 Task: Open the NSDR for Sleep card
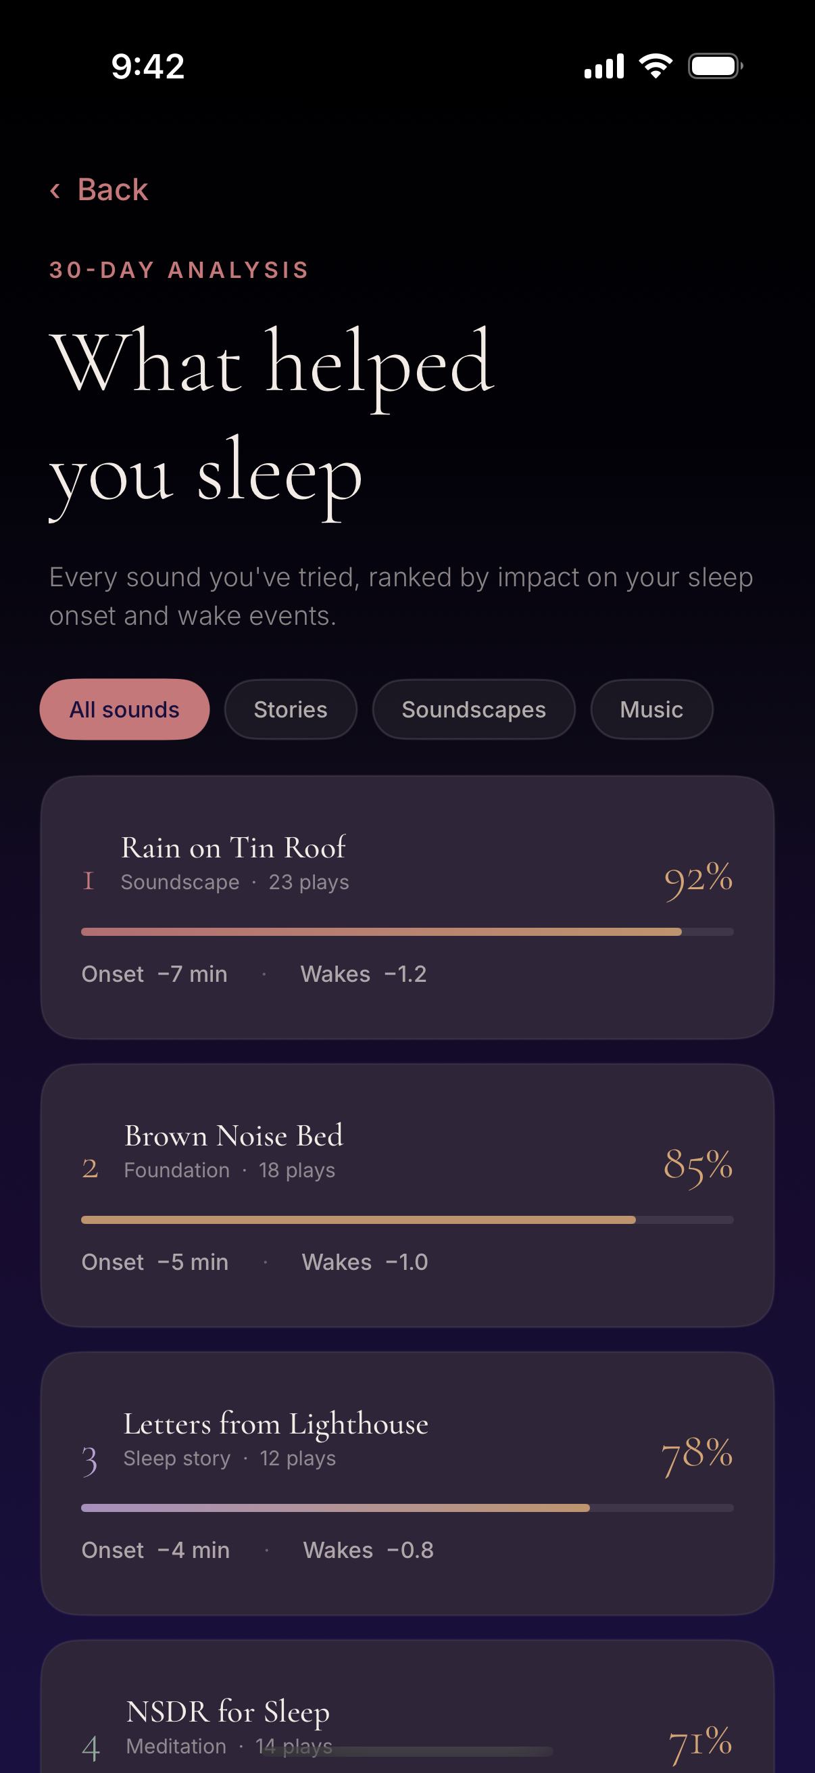407,1707
